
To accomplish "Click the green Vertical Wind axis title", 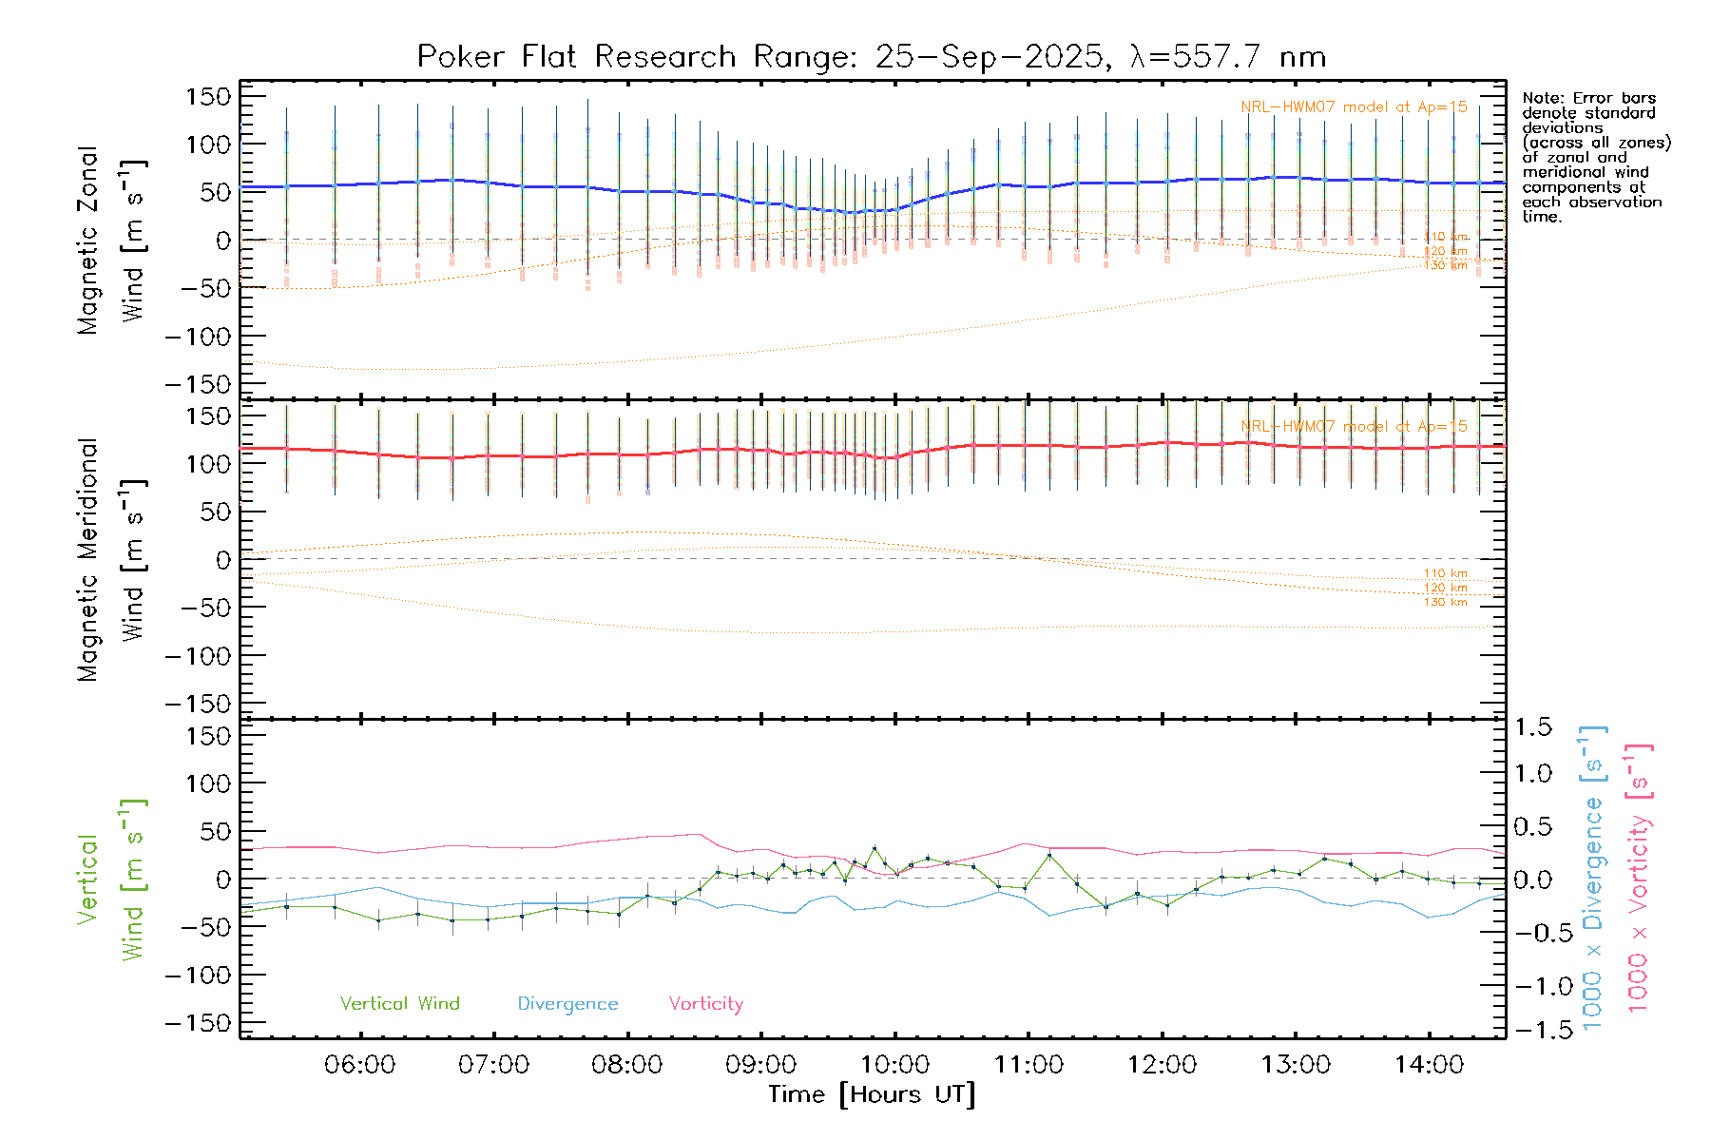I will tap(109, 880).
